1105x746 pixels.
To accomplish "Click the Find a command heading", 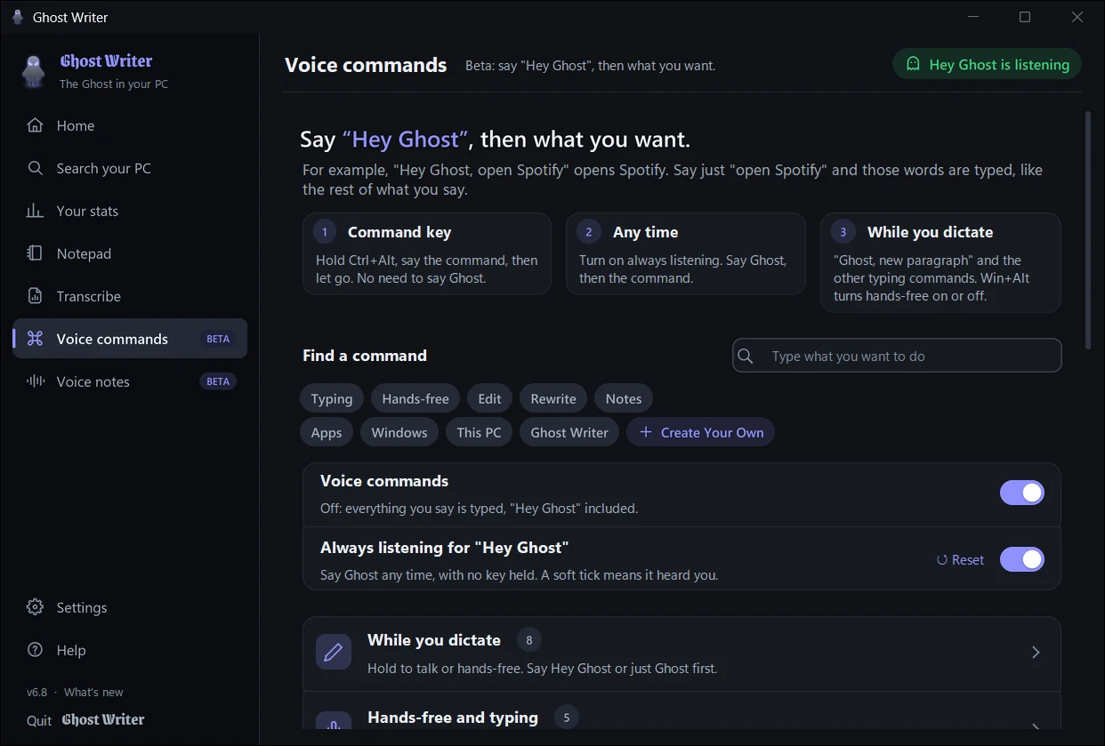I will click(x=365, y=355).
